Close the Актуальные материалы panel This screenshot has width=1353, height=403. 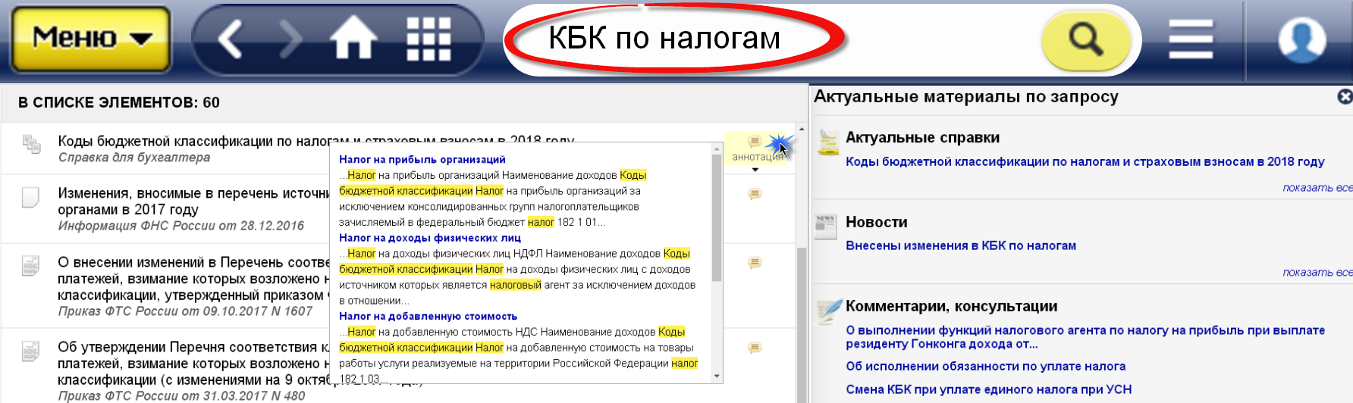click(1344, 97)
